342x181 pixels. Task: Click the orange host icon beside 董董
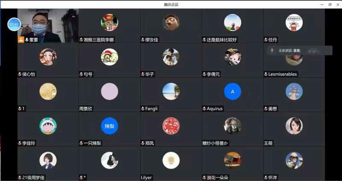(x=21, y=40)
